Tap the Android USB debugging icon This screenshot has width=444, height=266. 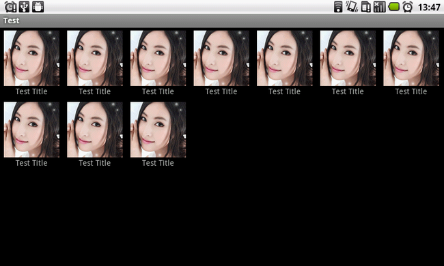(38, 7)
